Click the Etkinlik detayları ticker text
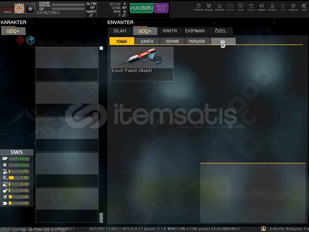 click(x=289, y=229)
